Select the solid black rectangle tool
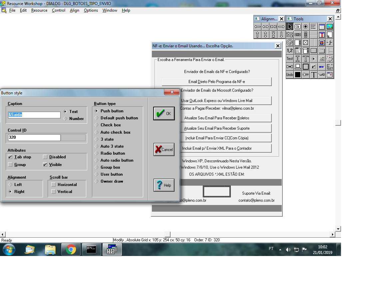This screenshot has width=365, height=288. 298,75
